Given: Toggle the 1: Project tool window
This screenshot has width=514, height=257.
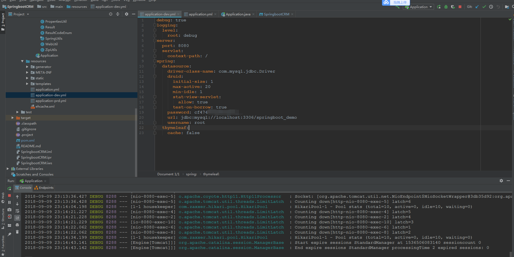Looking at the screenshot, I should pos(3,22).
